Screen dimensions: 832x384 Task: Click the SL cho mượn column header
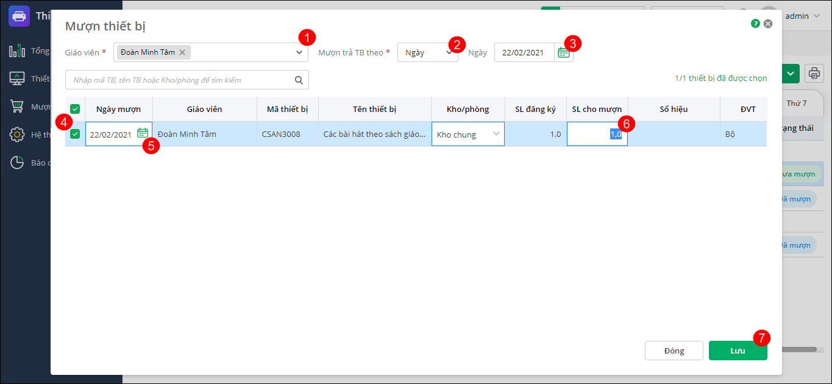point(597,109)
